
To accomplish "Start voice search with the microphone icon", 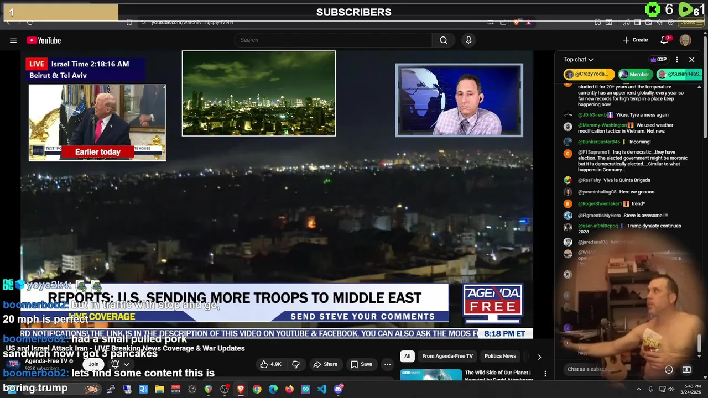I will tap(468, 40).
